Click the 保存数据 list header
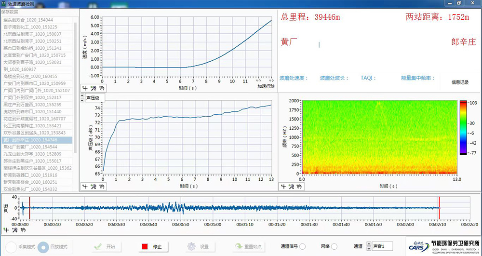The image size is (482, 256). tap(10, 12)
